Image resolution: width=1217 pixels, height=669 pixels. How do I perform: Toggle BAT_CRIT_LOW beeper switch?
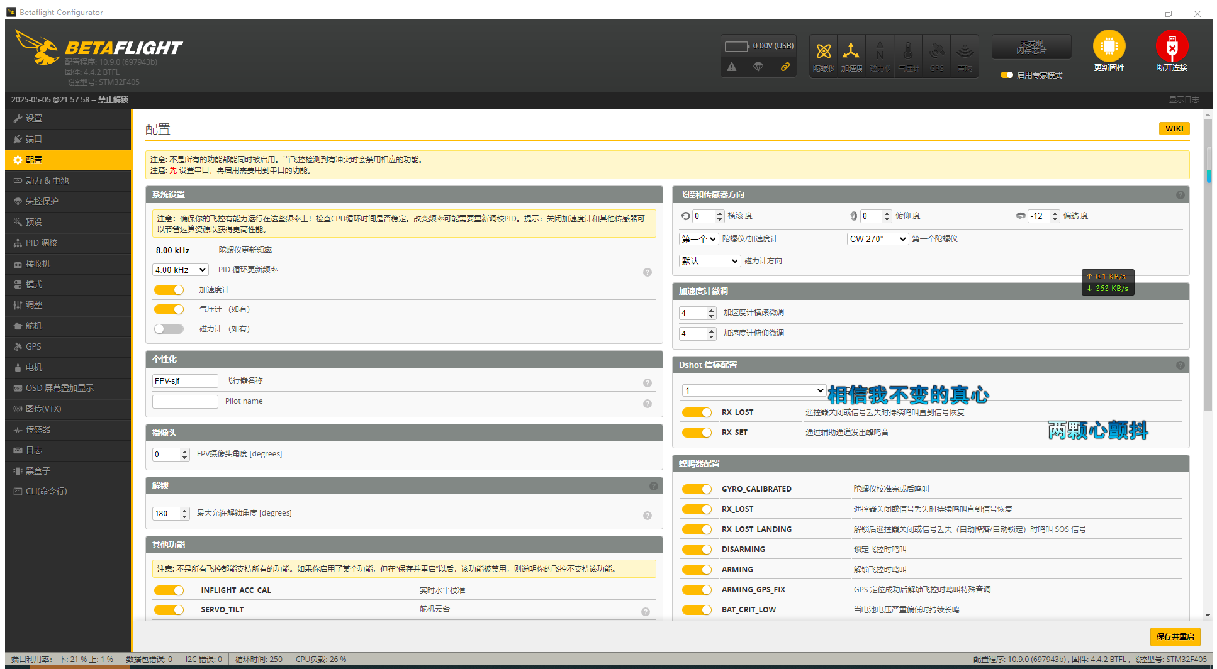[x=697, y=610]
